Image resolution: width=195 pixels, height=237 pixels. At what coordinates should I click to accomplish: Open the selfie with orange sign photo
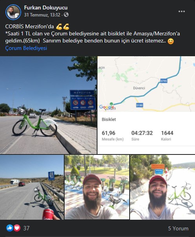tap(162, 187)
